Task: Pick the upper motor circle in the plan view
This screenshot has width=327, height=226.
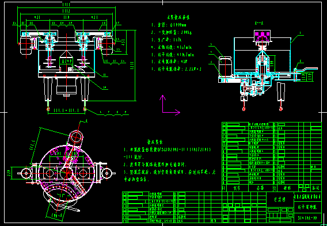Action: pos(76,137)
